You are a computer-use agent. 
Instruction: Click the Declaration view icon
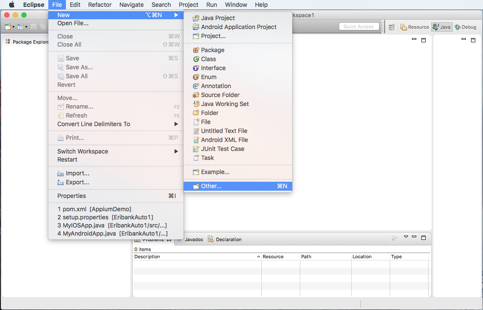point(210,239)
